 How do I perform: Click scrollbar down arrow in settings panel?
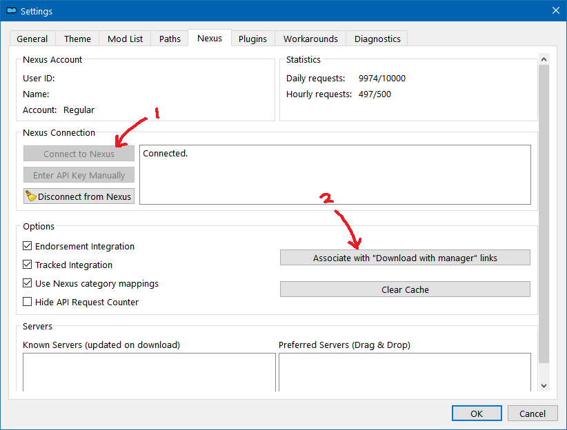(544, 386)
